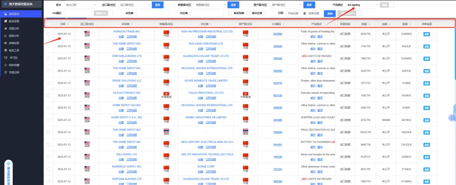Open the 原产国/地区 dropdown
Image resolution: width=456 pixels, height=185 pixels.
pyautogui.click(x=286, y=5)
